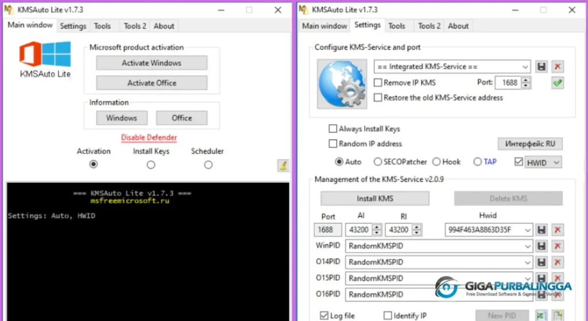Screen dimensions: 588x321
Task: Select the SECOPatcher radio button
Action: (378, 161)
